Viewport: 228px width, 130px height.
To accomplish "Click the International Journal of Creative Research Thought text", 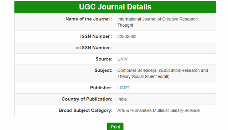I will click(157, 22).
